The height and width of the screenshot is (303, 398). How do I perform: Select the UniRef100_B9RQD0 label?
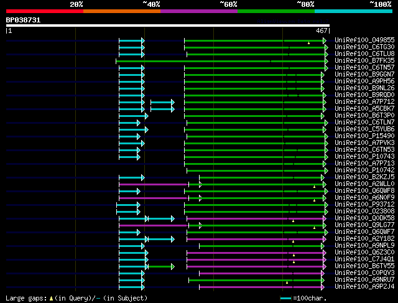[x=364, y=95]
